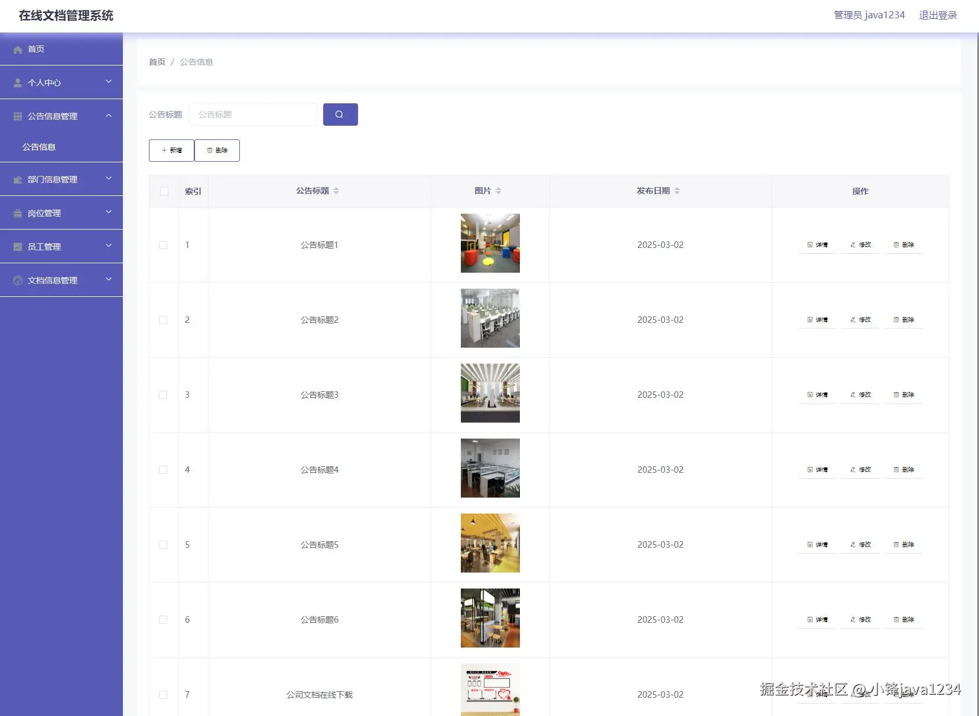View details of 公告标题5 row
The image size is (979, 716).
[817, 545]
